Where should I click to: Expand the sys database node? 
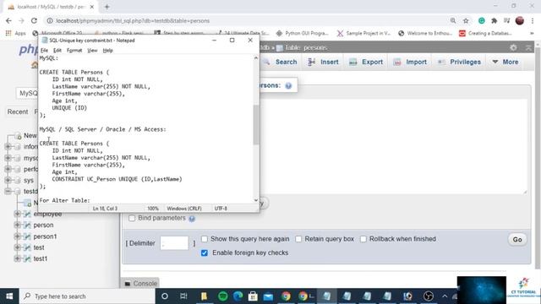click(8, 180)
